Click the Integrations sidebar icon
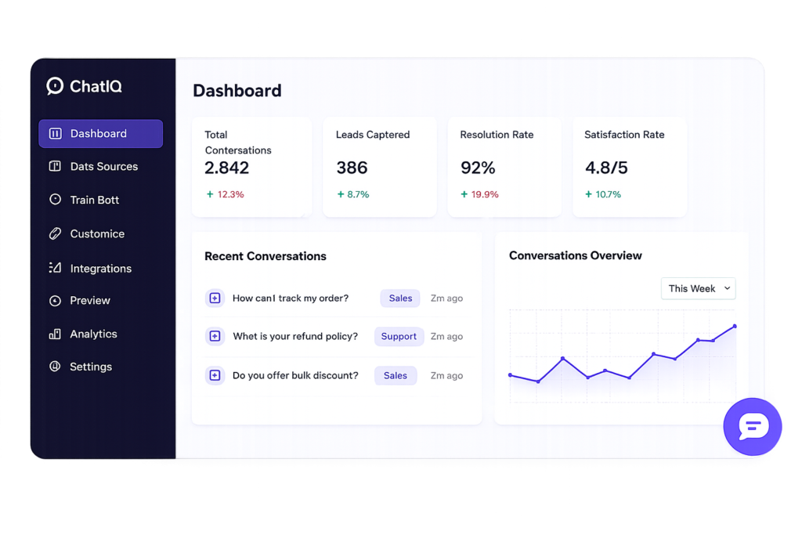 tap(55, 268)
